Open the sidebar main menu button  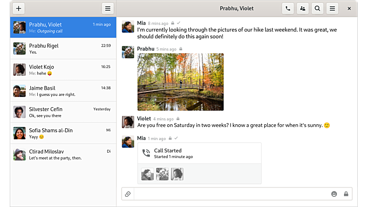(x=108, y=8)
